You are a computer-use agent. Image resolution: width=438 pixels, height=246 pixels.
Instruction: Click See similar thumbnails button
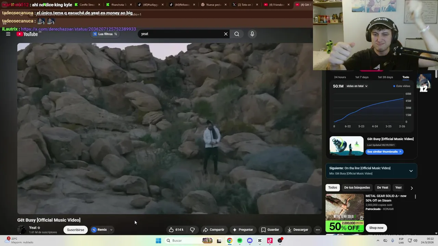(384, 152)
